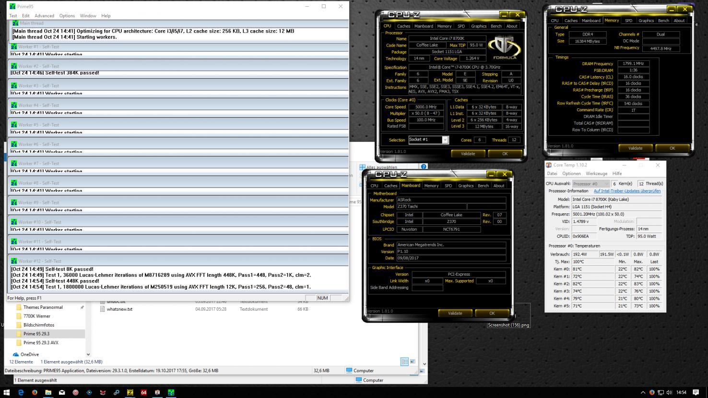Click navigation pane scroll down arrow
Image resolution: width=708 pixels, height=398 pixels.
click(88, 354)
